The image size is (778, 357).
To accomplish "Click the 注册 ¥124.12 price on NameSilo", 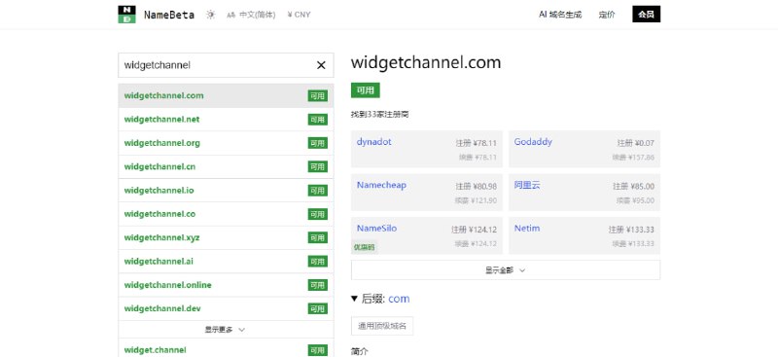I will click(474, 230).
